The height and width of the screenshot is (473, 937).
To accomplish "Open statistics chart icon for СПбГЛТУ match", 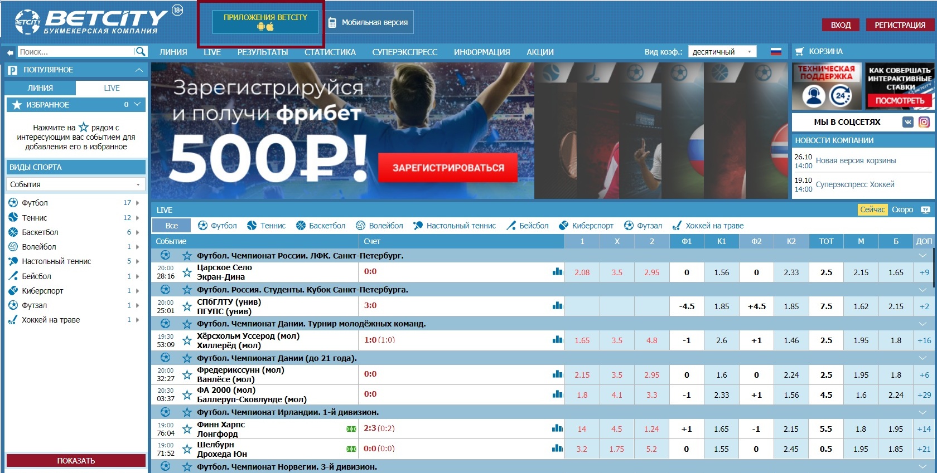I will [558, 306].
